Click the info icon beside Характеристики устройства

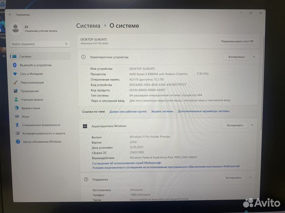coord(83,57)
